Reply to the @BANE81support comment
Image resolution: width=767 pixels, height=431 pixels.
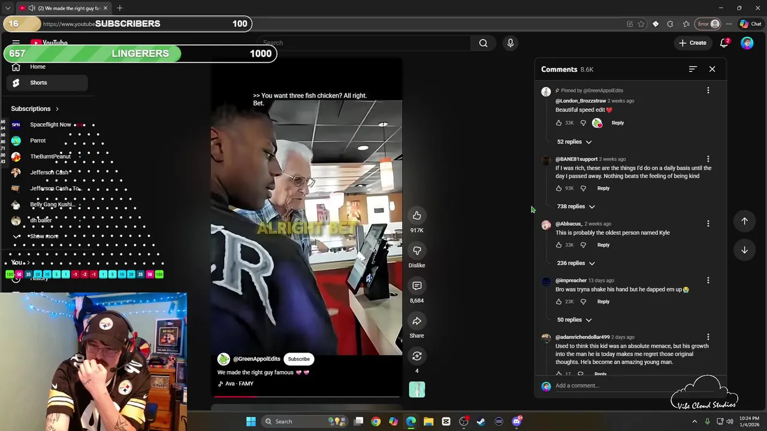coord(603,188)
